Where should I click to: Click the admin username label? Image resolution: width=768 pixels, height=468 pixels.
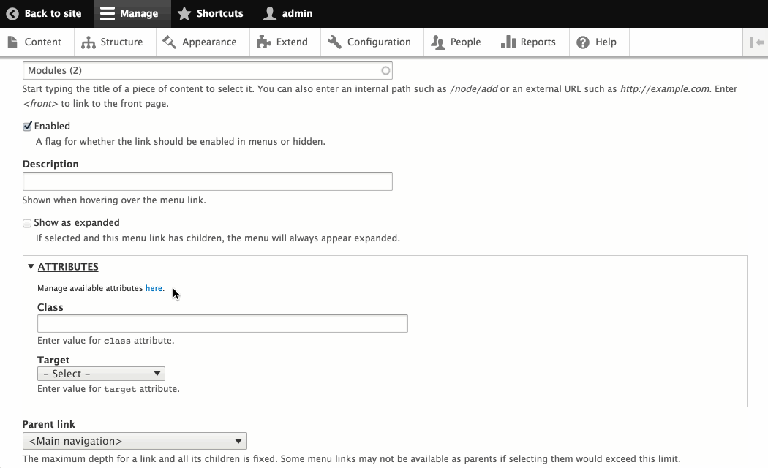click(297, 14)
